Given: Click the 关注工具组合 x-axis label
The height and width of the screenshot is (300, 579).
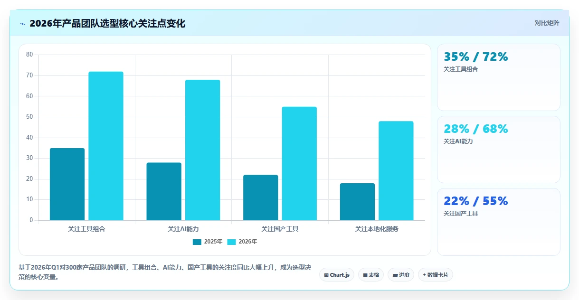Looking at the screenshot, I should pos(86,229).
